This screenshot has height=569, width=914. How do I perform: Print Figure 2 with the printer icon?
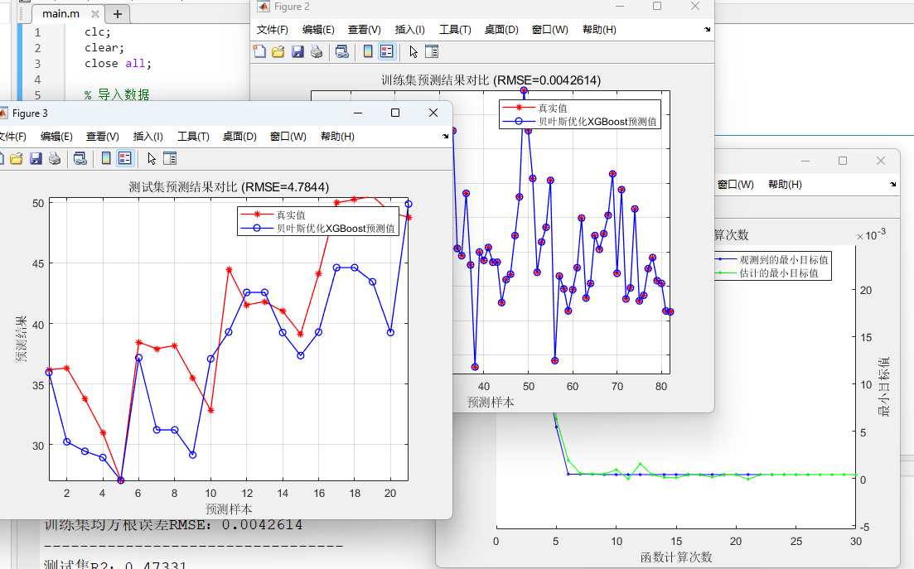pyautogui.click(x=316, y=51)
